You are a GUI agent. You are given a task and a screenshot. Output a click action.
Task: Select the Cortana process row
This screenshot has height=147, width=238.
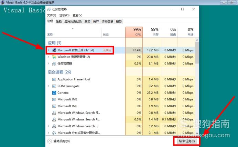121,92
